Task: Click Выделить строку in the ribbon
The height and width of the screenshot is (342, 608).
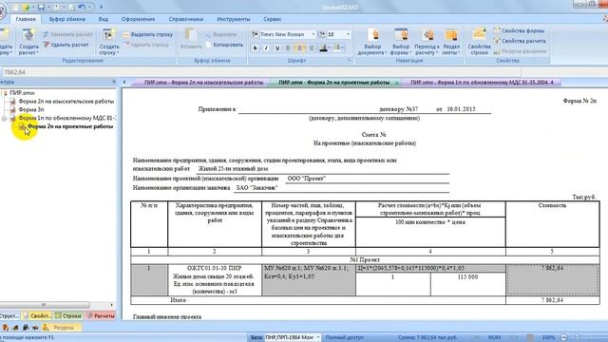Action: coord(148,34)
